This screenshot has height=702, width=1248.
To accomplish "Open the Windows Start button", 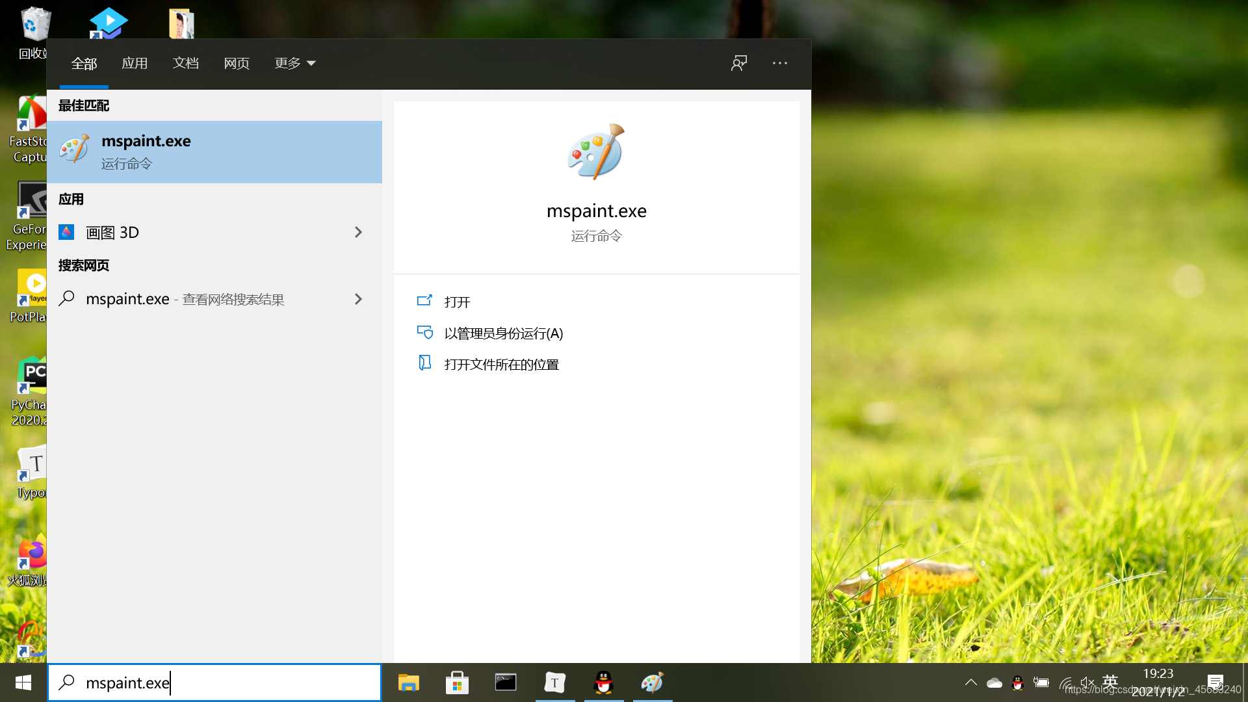I will pos(23,682).
